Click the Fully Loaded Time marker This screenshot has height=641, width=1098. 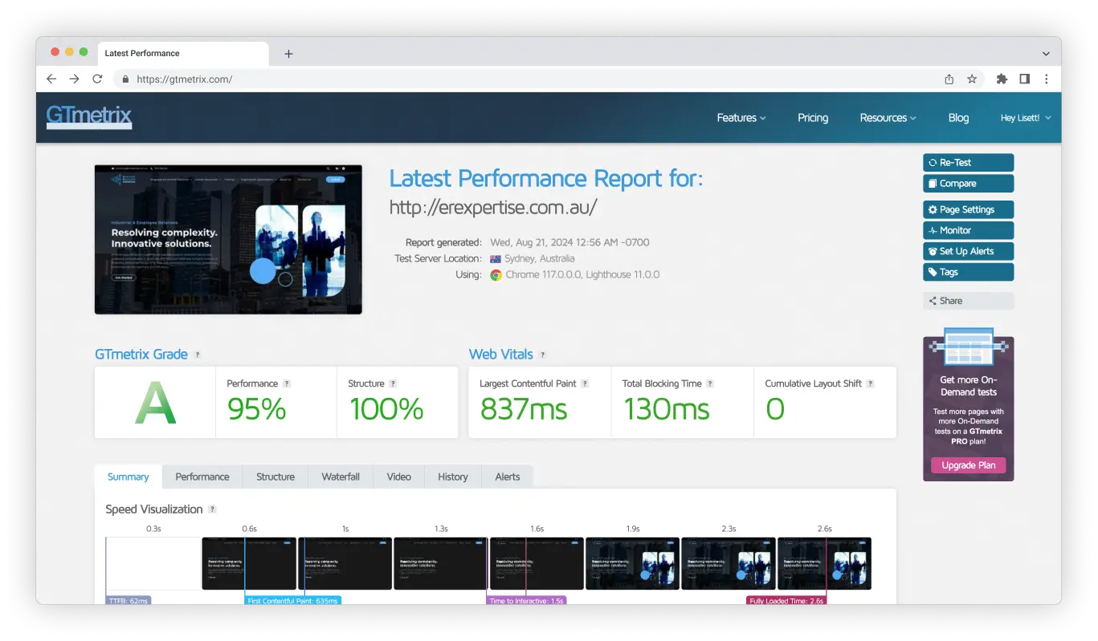(x=786, y=600)
